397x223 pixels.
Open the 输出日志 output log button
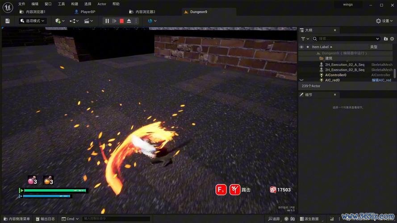[x=45, y=219]
